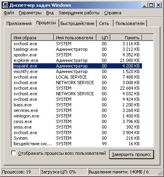Screen dimensions: 164x177
Task: Minimize the Task Manager window
Action: [145, 5]
